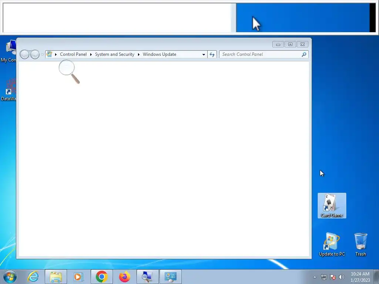
Task: Maximize the Windows Update window
Action: [x=290, y=44]
